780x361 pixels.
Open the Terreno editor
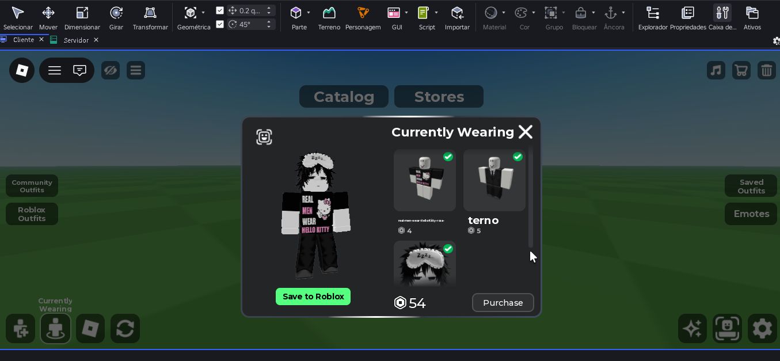point(329,18)
